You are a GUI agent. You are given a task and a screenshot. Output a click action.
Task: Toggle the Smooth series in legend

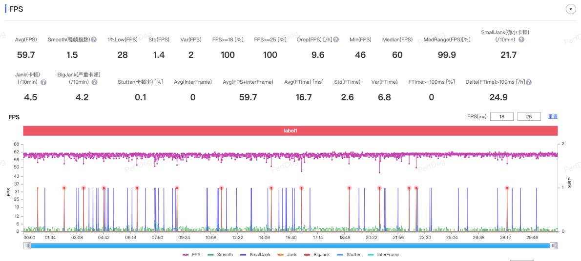pos(220,255)
